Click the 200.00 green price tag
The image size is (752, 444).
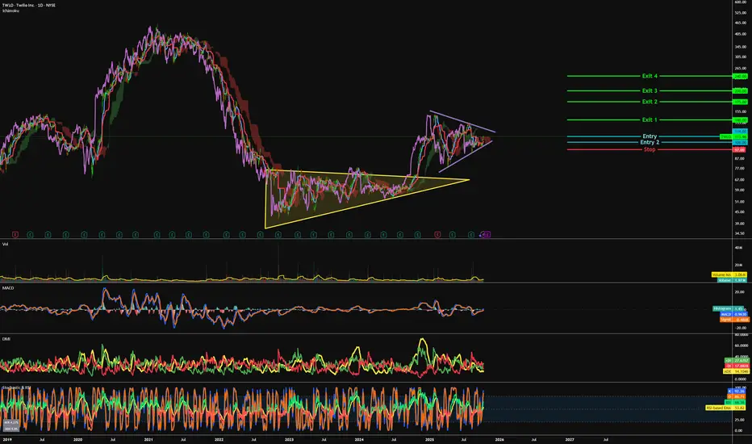click(740, 90)
